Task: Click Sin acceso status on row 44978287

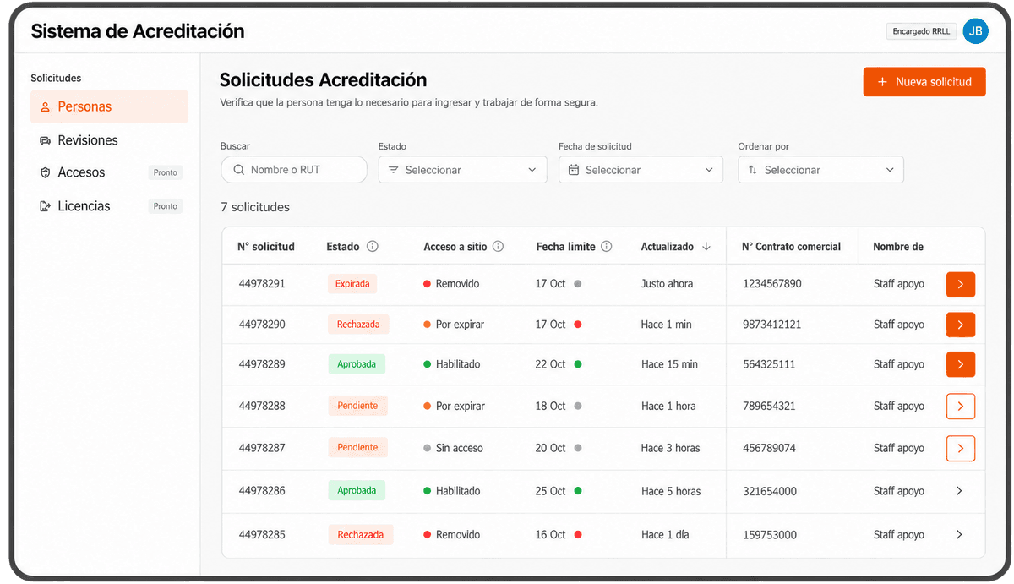Action: tap(454, 448)
